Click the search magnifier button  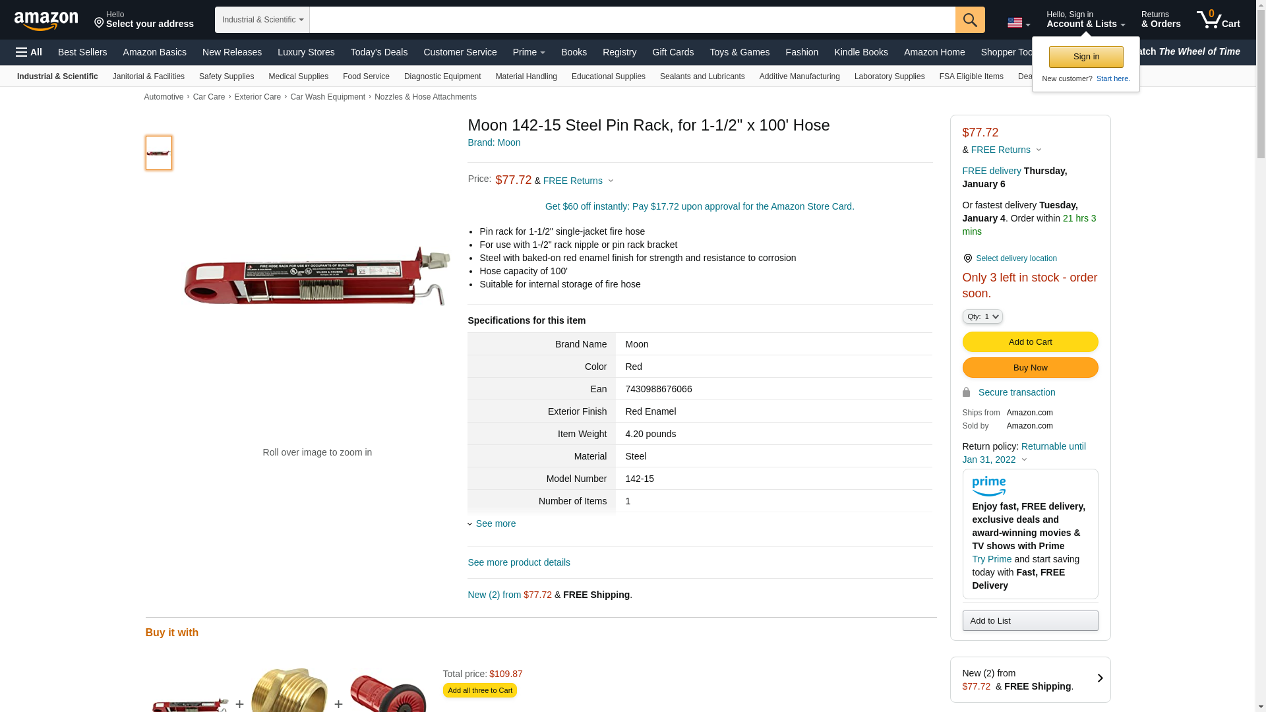point(970,20)
